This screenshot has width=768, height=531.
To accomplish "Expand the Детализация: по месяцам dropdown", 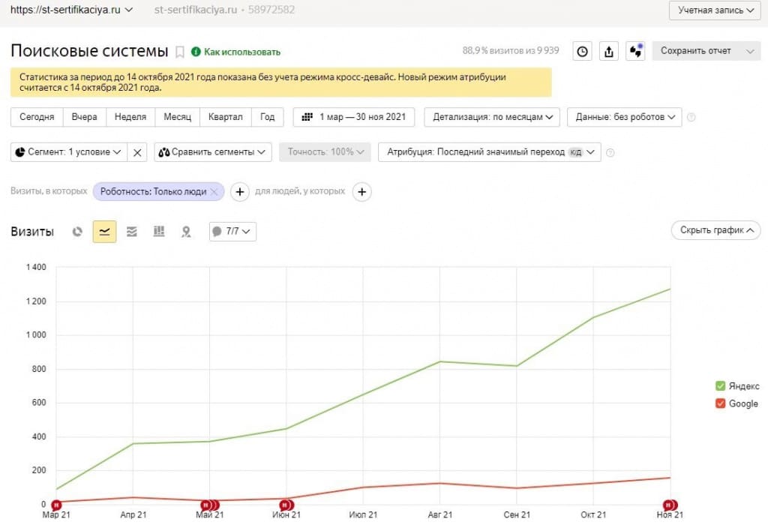I will (492, 117).
